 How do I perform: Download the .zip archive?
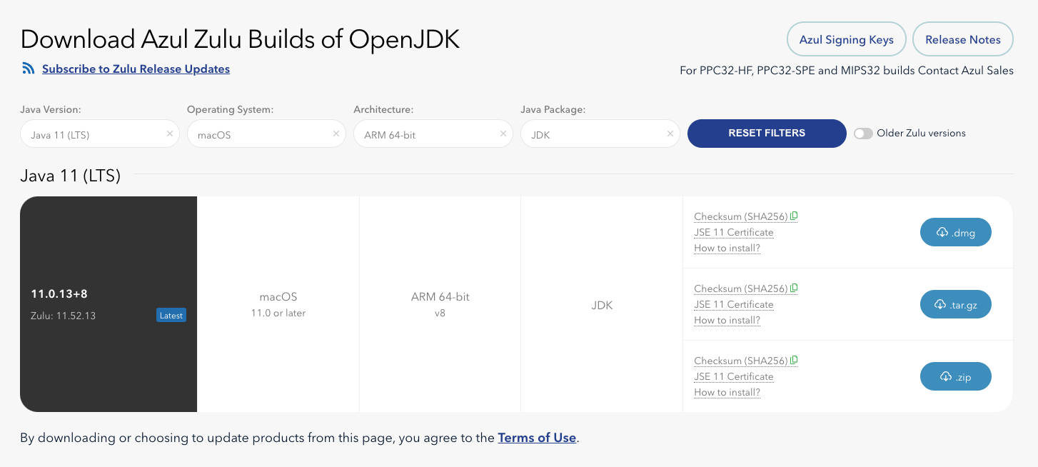pyautogui.click(x=955, y=376)
